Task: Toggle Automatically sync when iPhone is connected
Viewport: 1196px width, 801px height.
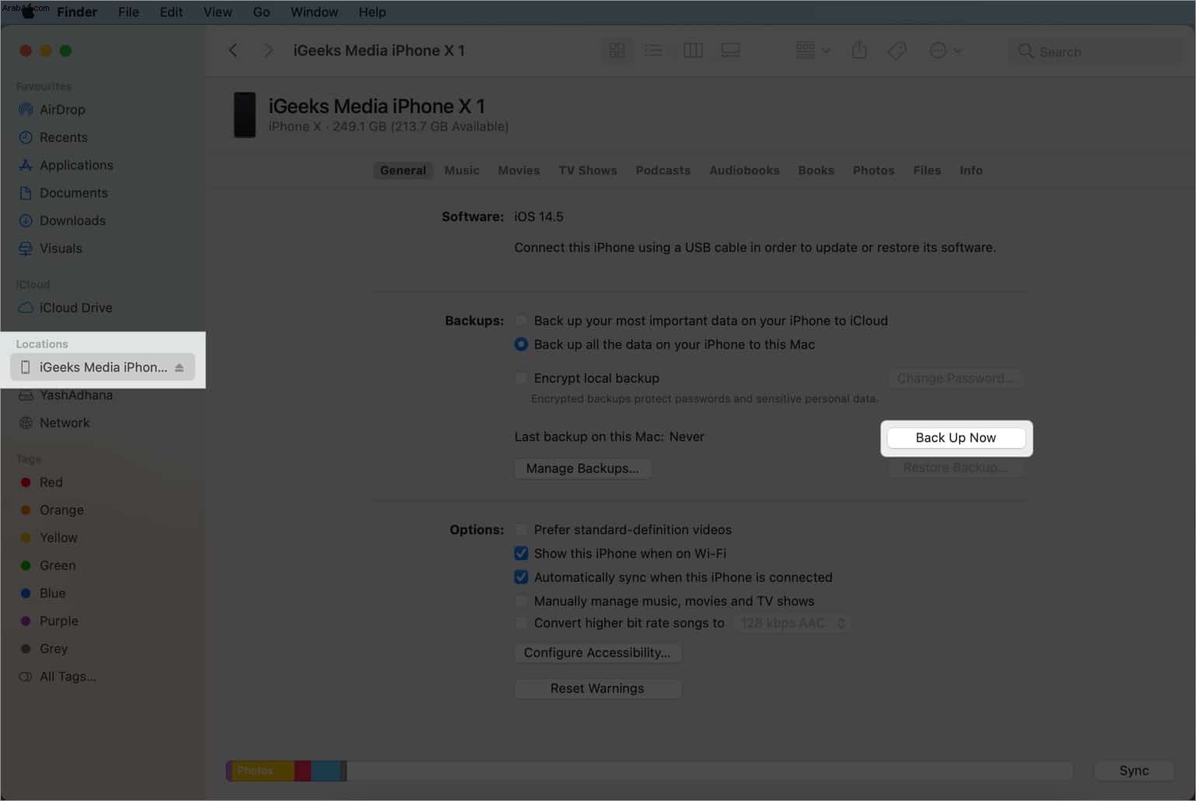Action: (521, 577)
